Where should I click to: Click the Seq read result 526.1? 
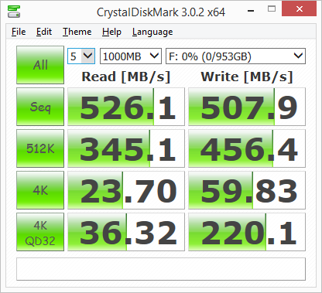coord(126,107)
